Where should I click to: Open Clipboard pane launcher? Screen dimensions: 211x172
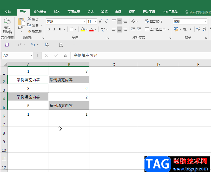point(43,38)
